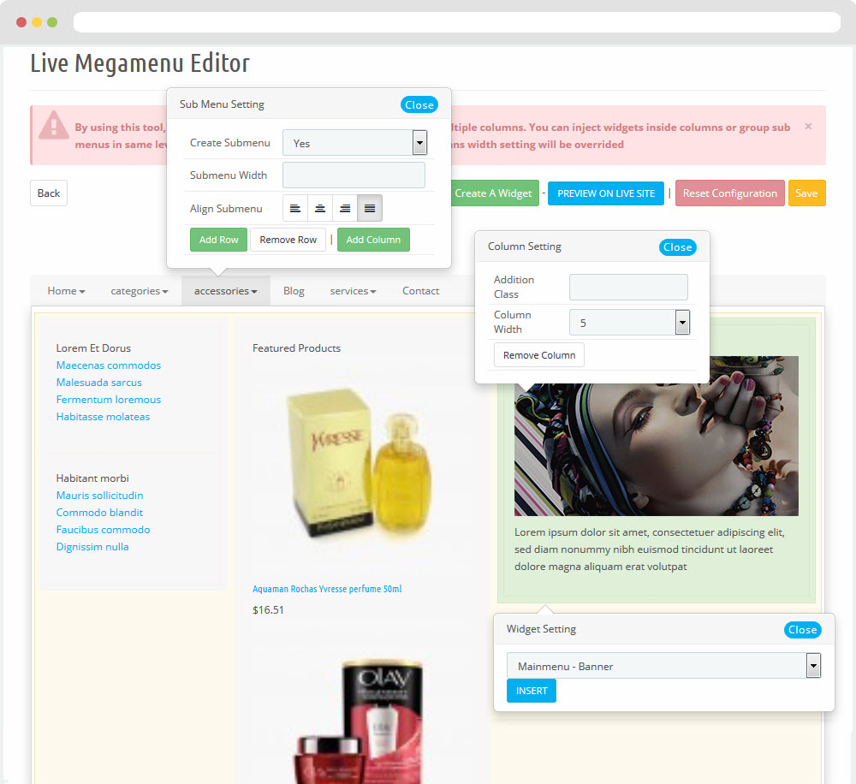Open the categories menu item

click(x=139, y=291)
